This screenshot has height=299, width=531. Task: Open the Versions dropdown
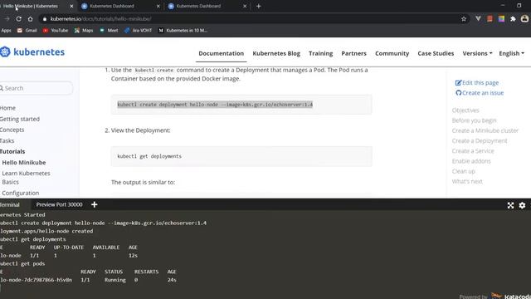click(478, 53)
